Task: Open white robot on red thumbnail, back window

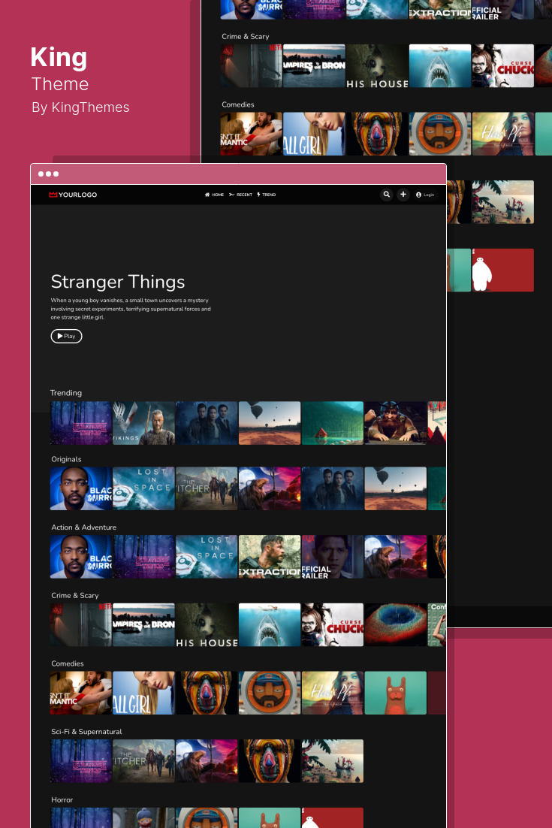Action: point(503,270)
